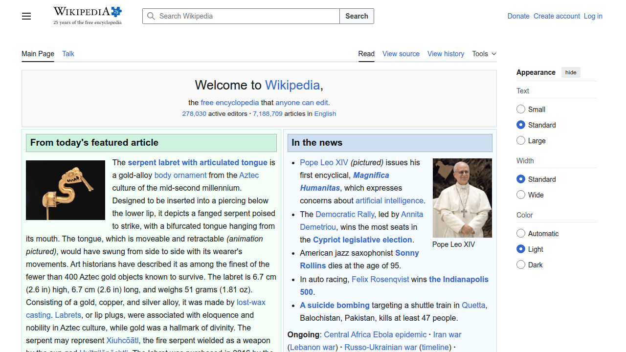Select Standard width option
Viewport: 626px width, 352px height.
pyautogui.click(x=521, y=179)
